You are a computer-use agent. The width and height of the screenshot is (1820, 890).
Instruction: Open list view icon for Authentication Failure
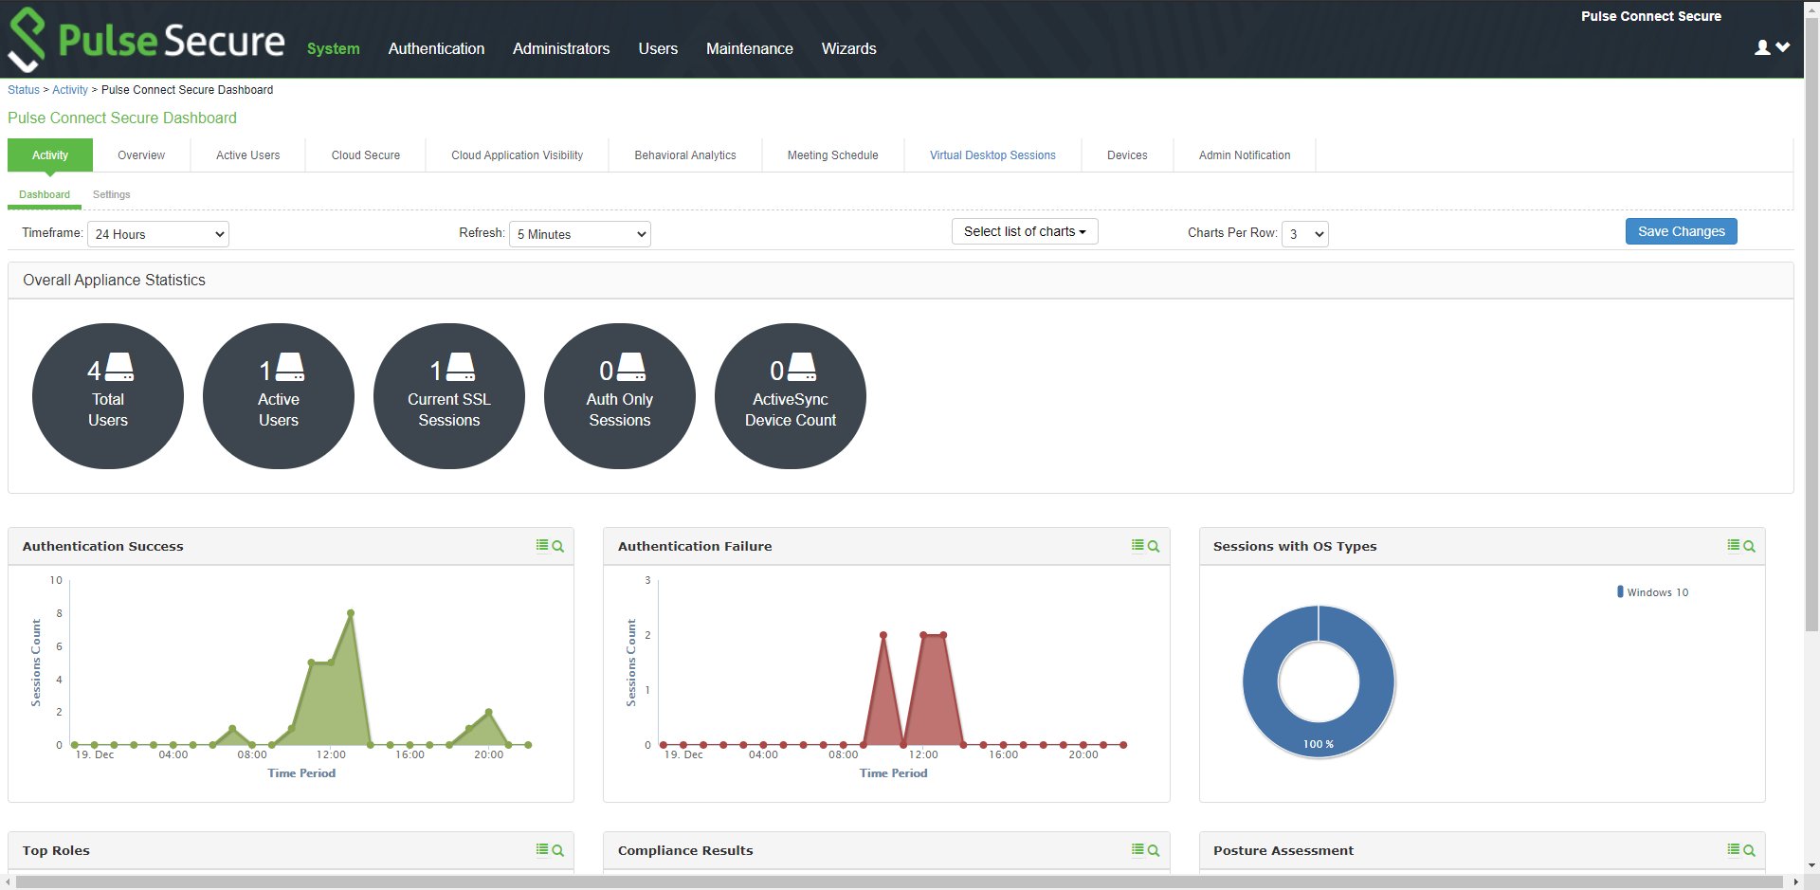[1137, 545]
